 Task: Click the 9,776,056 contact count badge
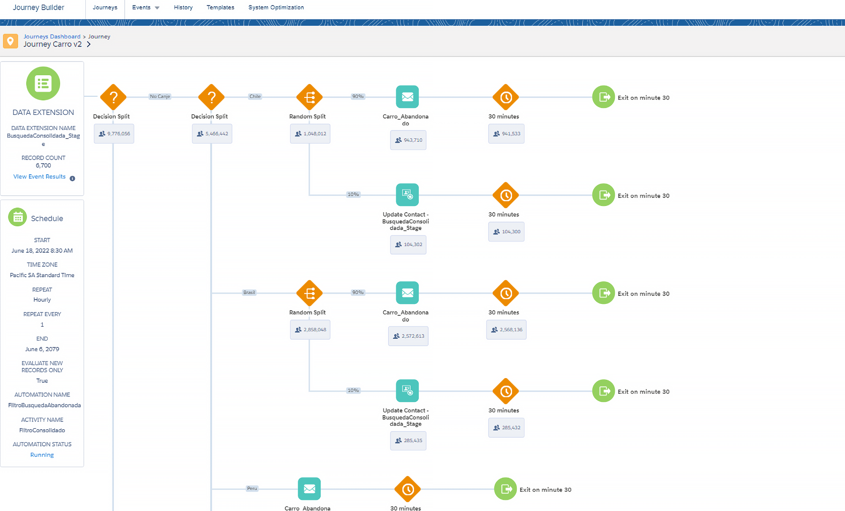[114, 134]
